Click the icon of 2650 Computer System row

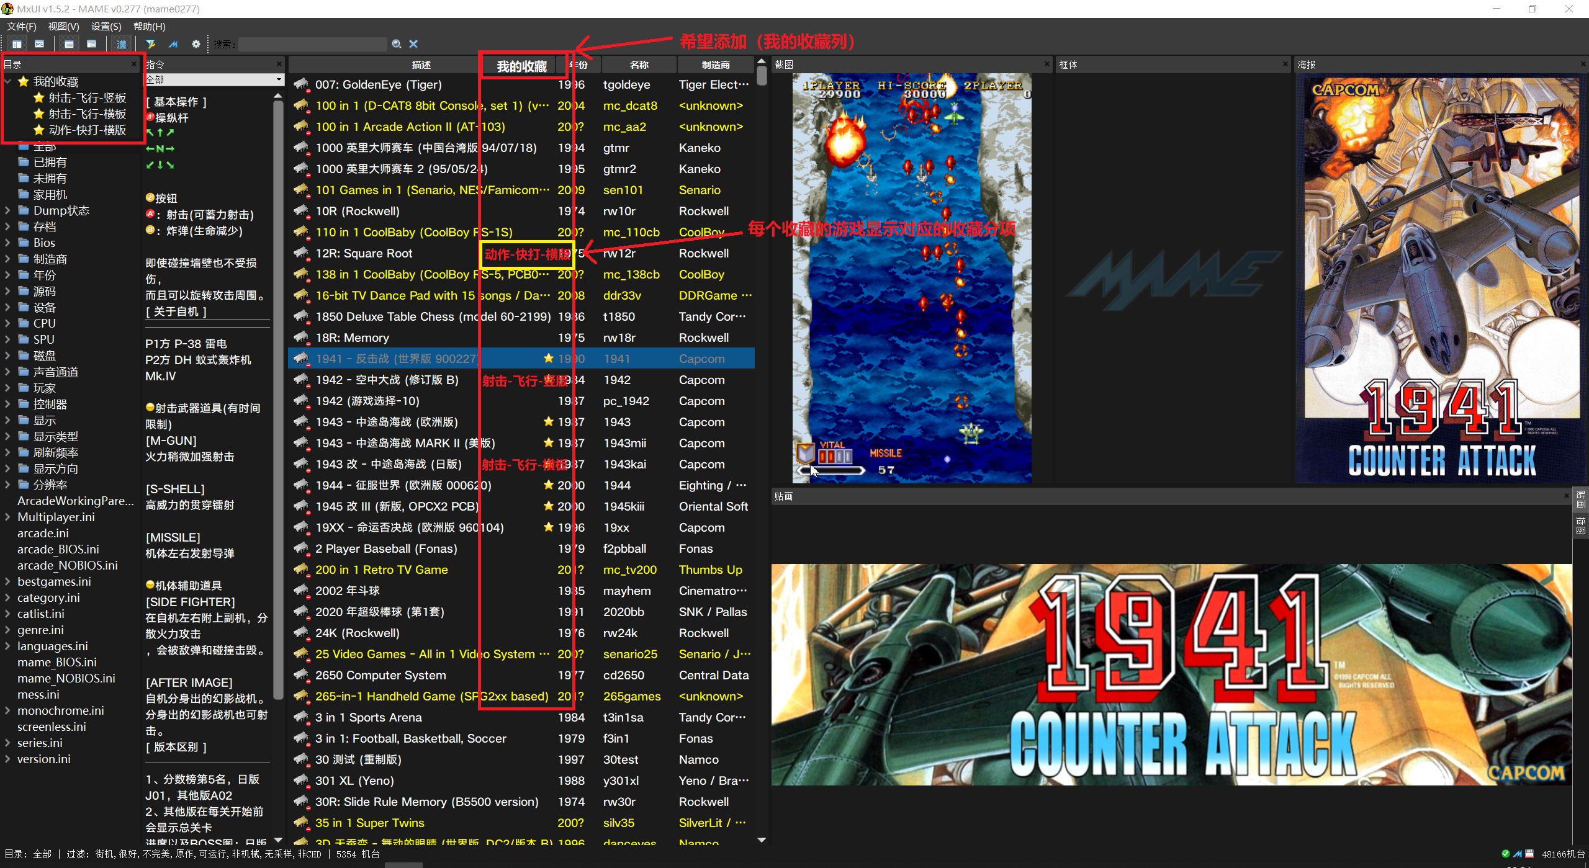pos(301,675)
